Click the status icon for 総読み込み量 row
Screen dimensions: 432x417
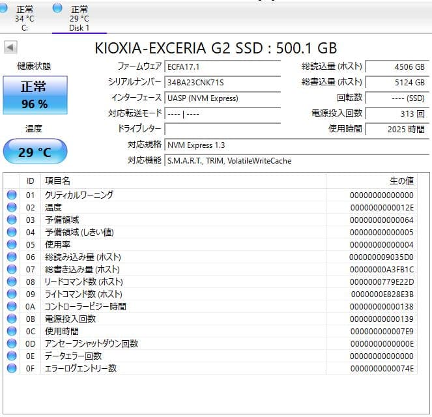coord(12,257)
